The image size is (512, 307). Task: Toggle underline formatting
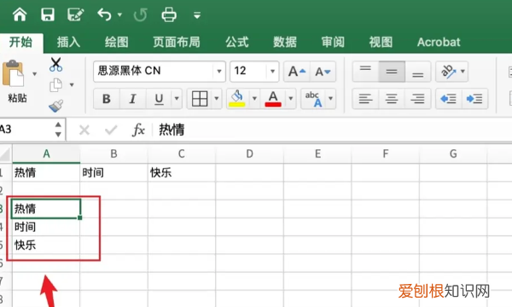(159, 99)
